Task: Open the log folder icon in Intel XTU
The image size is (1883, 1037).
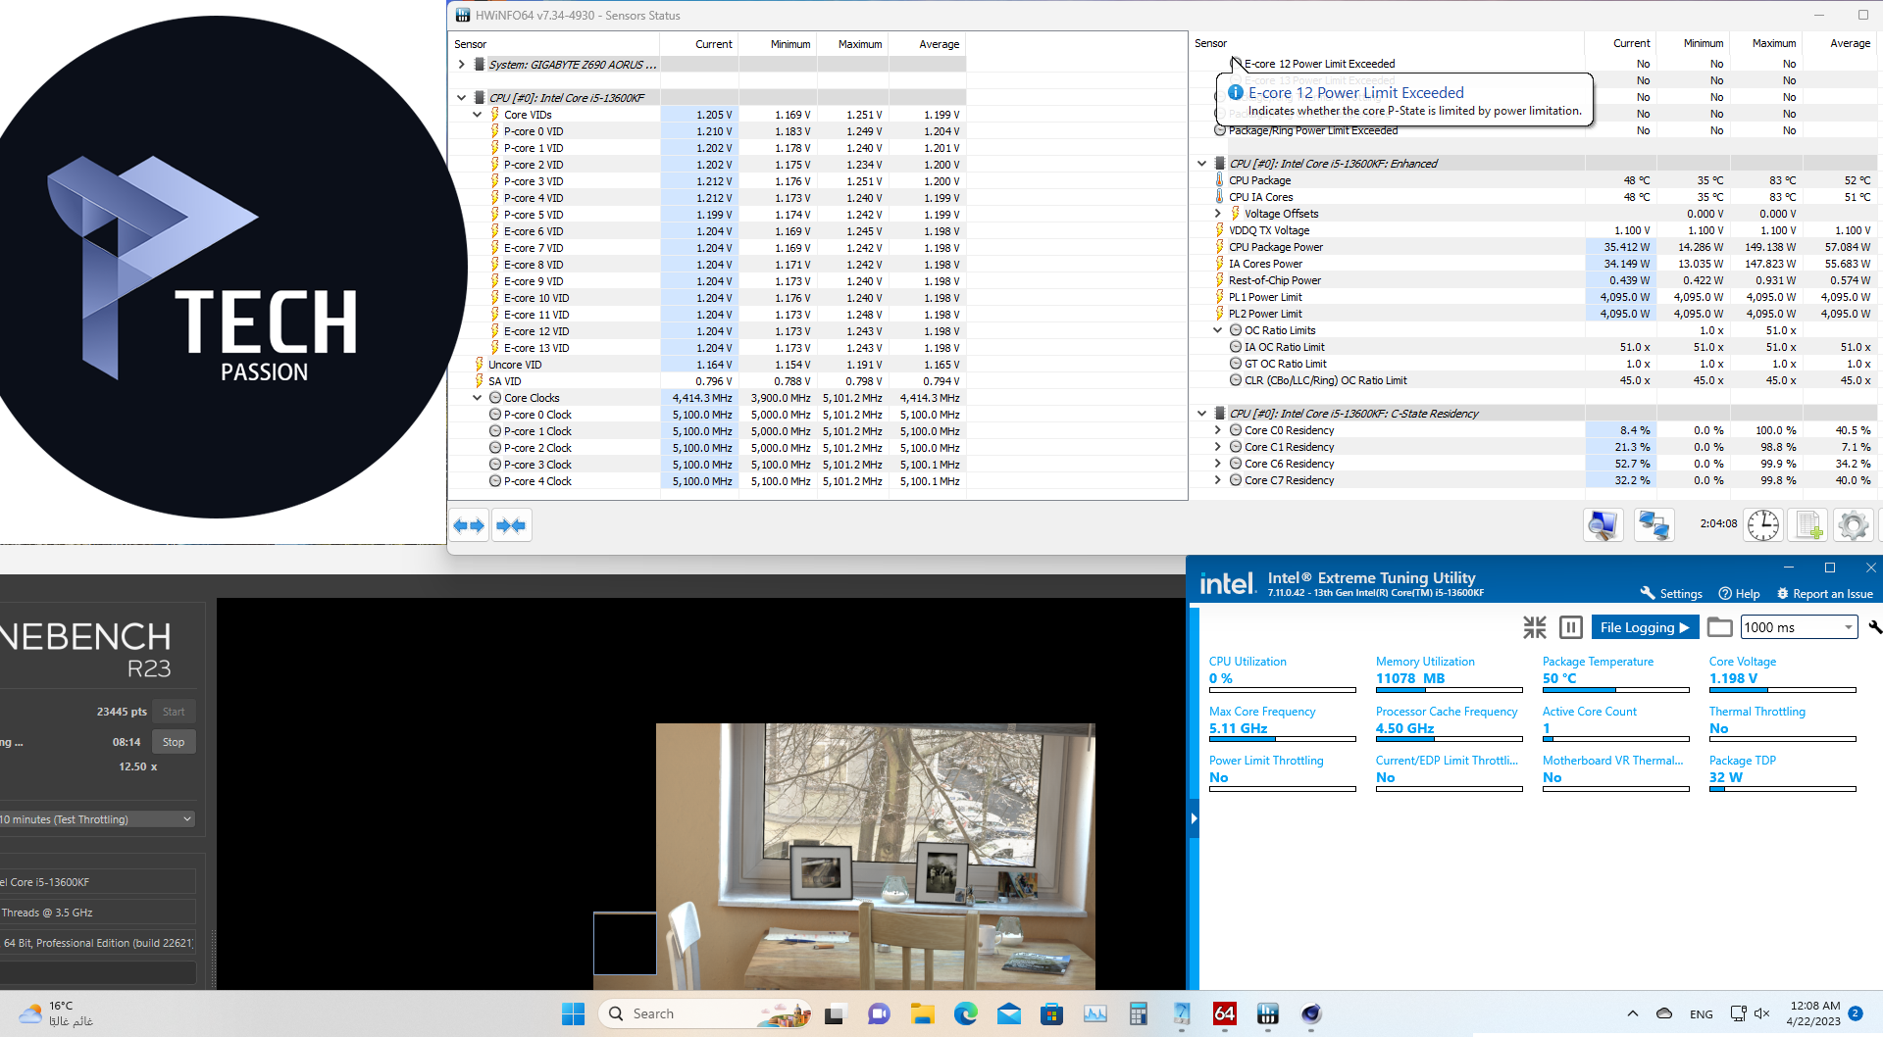Action: (x=1719, y=627)
